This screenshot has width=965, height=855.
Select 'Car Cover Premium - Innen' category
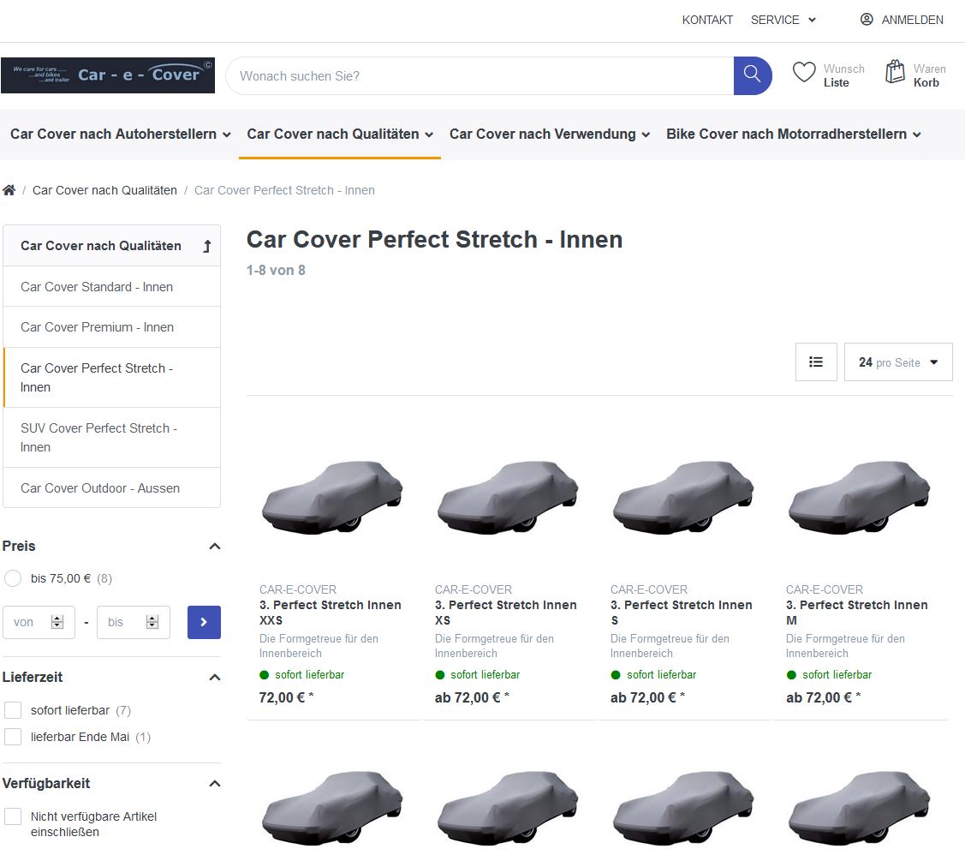pos(112,327)
